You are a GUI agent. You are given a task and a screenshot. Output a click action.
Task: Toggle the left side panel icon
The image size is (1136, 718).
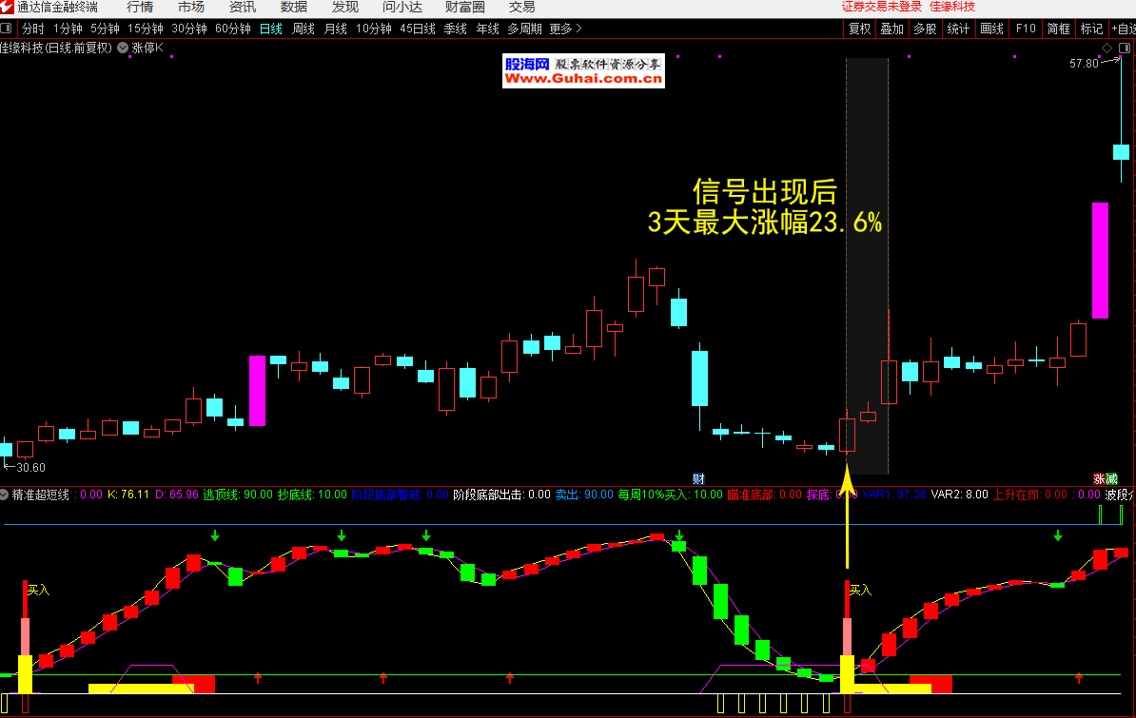tap(7, 29)
